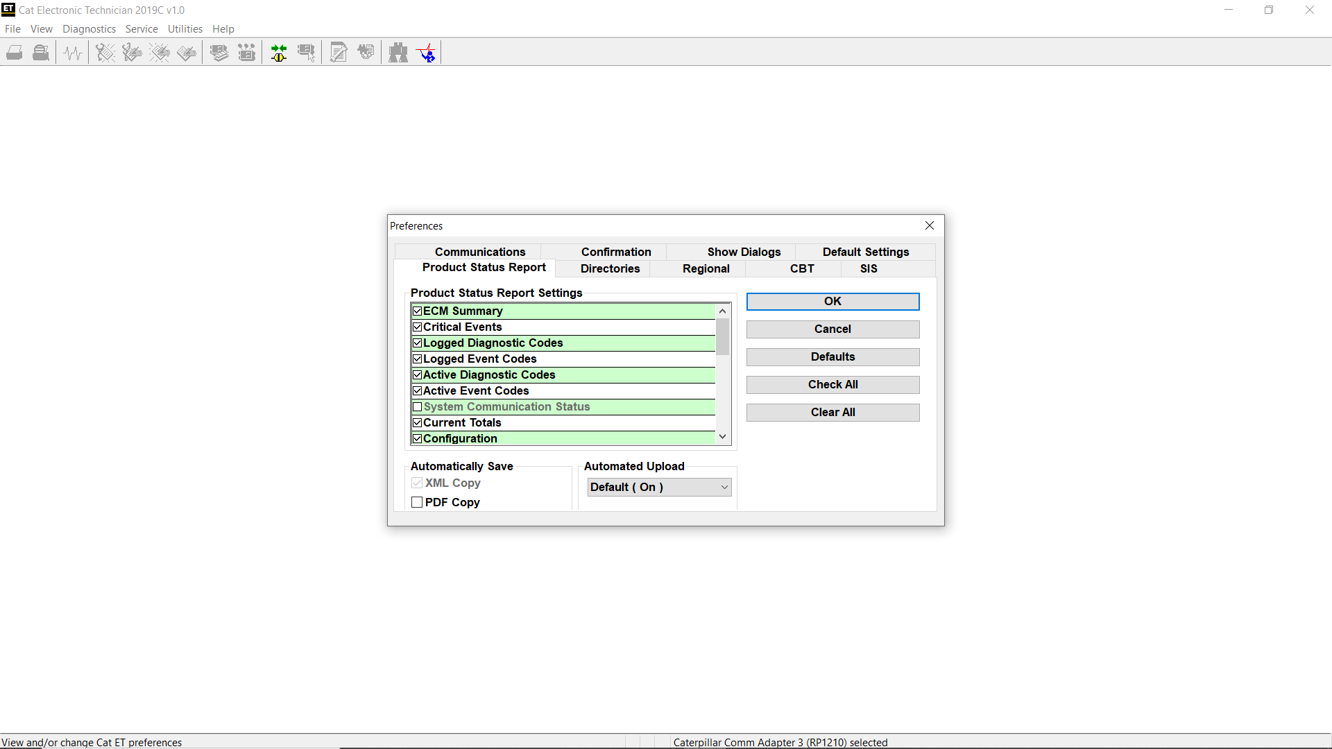Enable the System Communication Status checkbox
Screen dimensions: 1332x749
[x=417, y=407]
